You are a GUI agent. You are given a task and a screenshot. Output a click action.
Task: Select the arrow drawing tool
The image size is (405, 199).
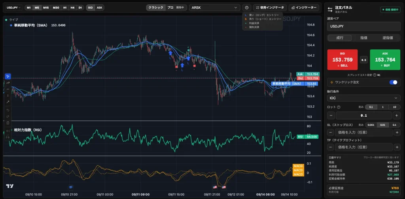pos(8,102)
